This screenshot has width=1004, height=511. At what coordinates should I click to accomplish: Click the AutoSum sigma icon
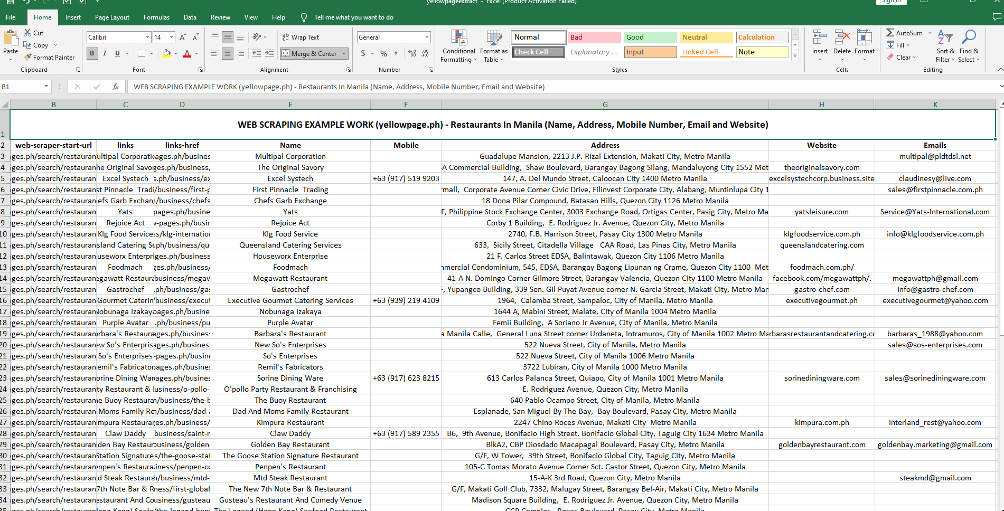pos(890,33)
